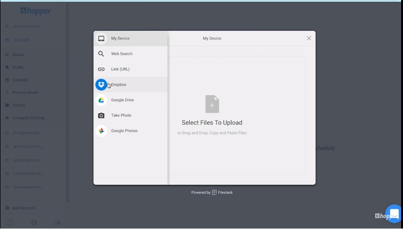This screenshot has height=229, width=403.
Task: Select the TomCafe account in sidebar
Action: (x=21, y=40)
